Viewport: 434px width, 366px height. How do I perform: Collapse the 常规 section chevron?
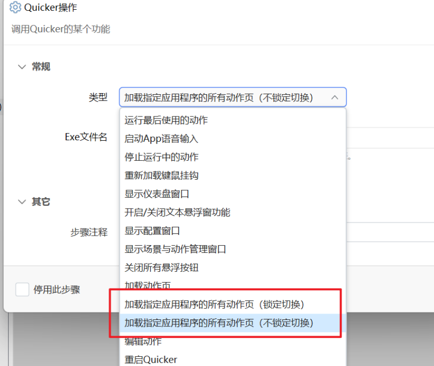click(x=22, y=67)
